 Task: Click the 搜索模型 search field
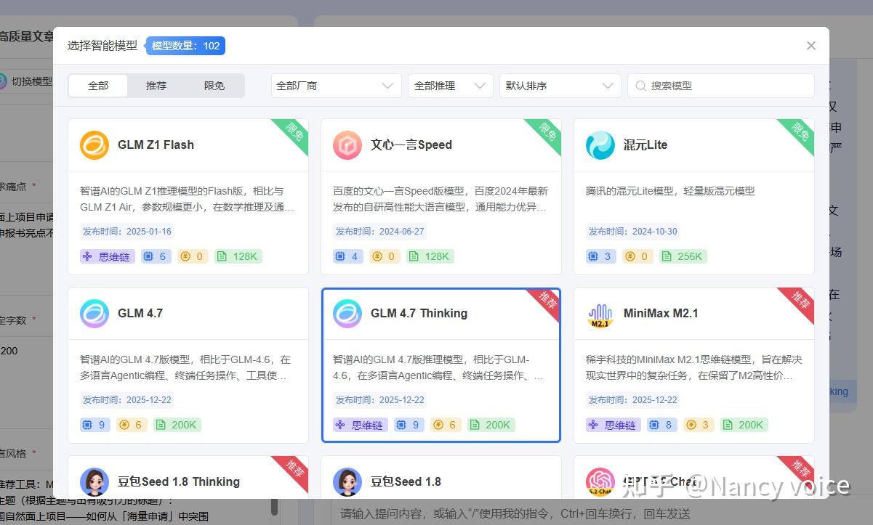(721, 86)
